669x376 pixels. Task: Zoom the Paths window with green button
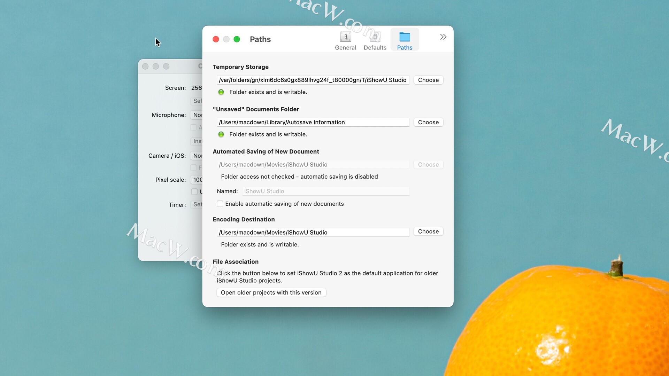[237, 39]
